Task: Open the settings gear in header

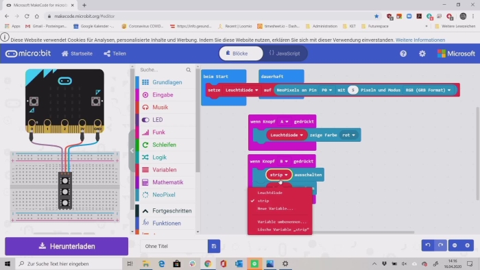Action: pyautogui.click(x=422, y=53)
